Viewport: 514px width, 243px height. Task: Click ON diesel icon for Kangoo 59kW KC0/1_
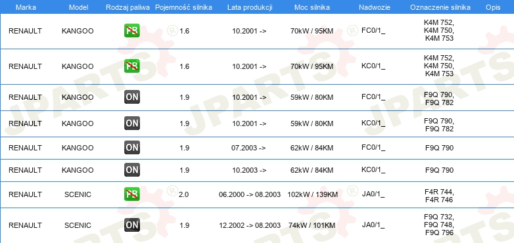tap(132, 123)
